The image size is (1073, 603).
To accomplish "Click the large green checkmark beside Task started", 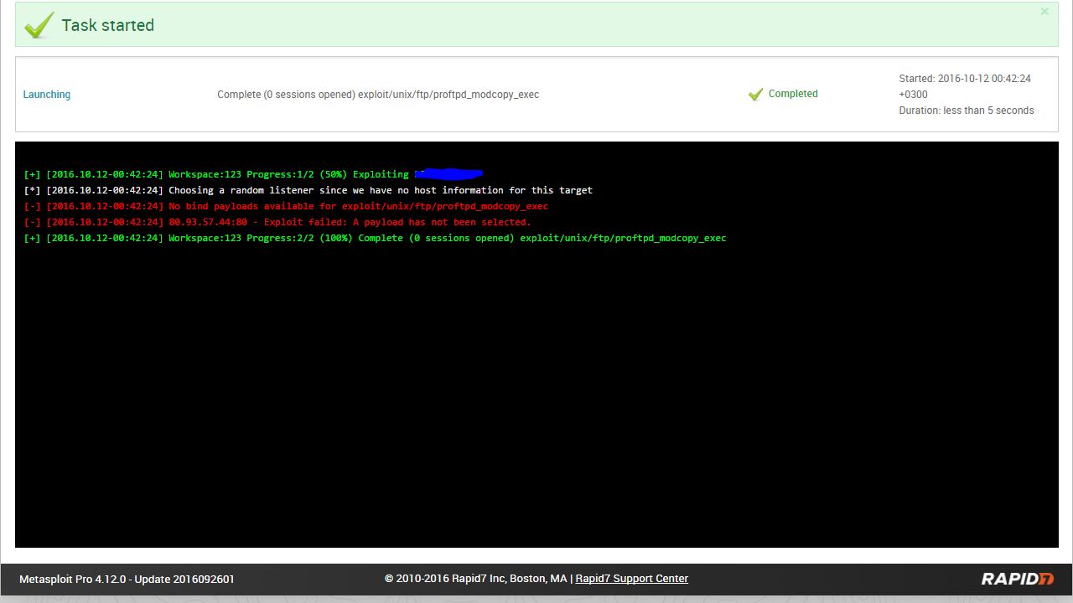I will click(39, 25).
